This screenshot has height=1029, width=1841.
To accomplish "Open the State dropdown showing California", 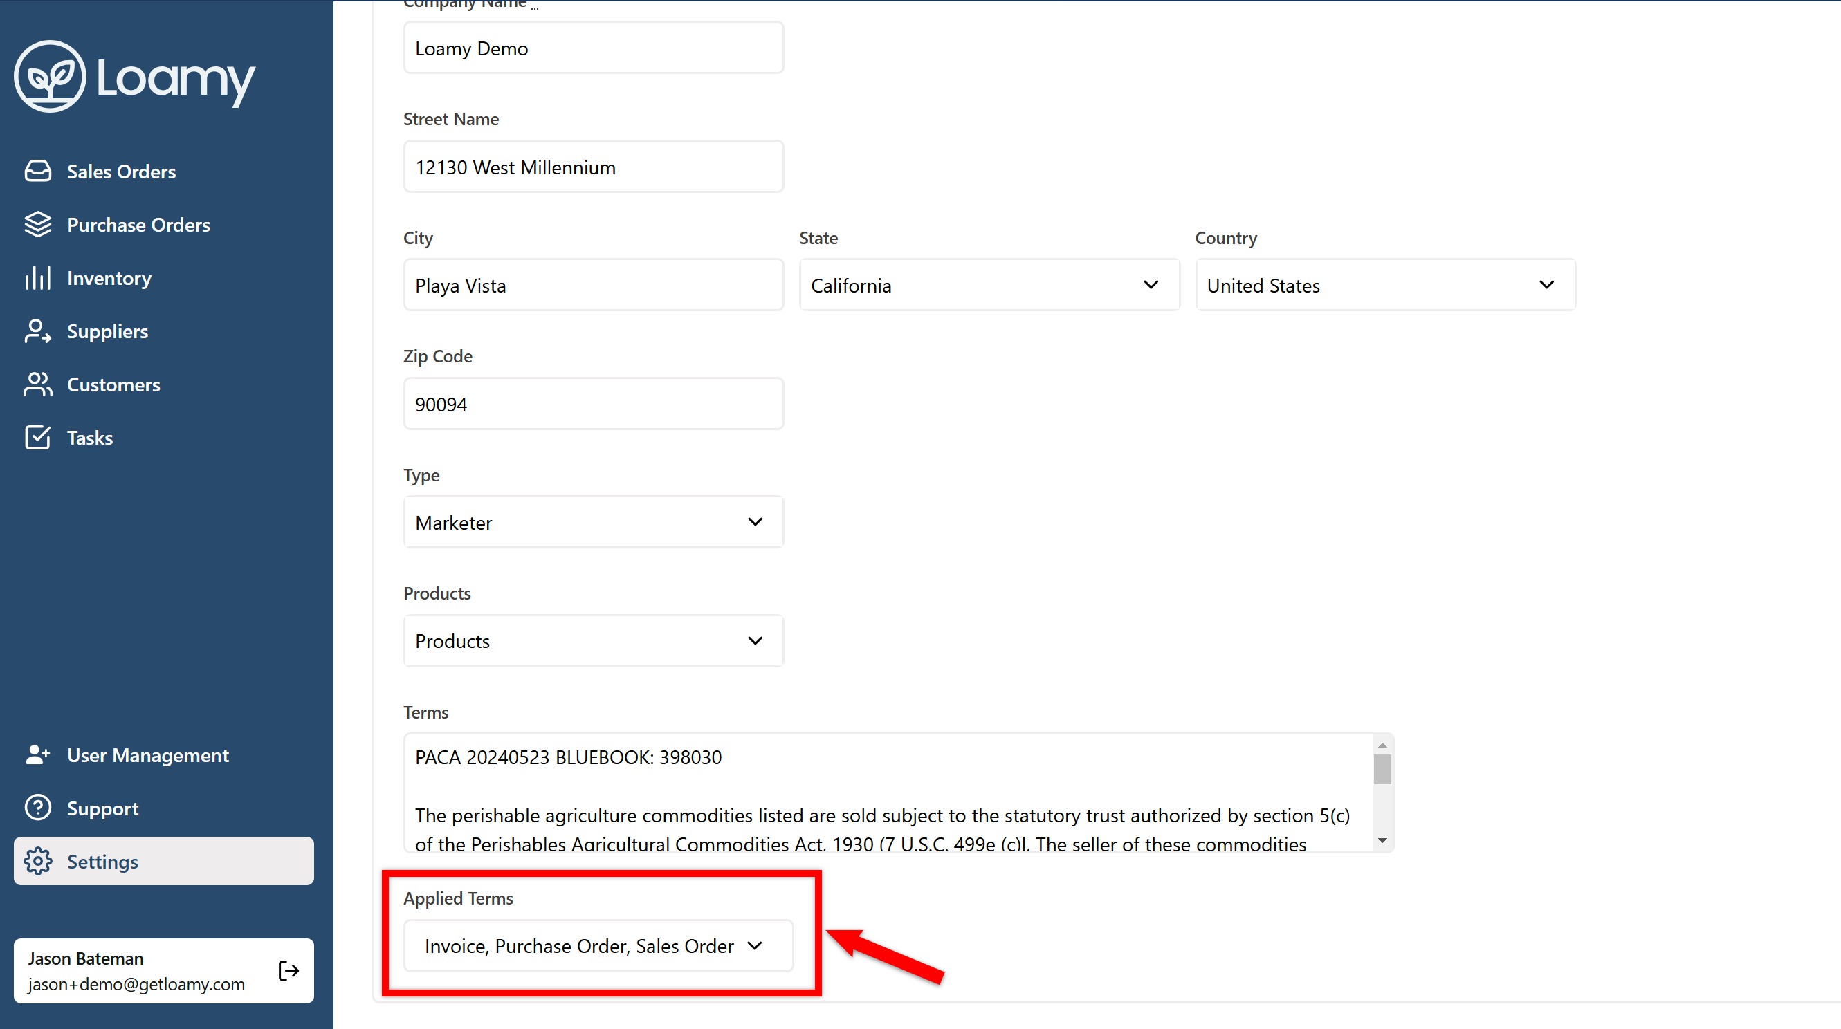I will click(x=989, y=285).
